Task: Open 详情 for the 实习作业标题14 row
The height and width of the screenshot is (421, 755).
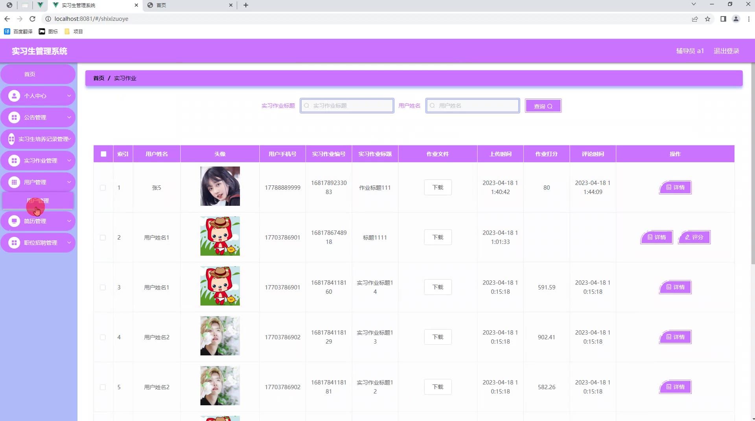Action: point(675,287)
